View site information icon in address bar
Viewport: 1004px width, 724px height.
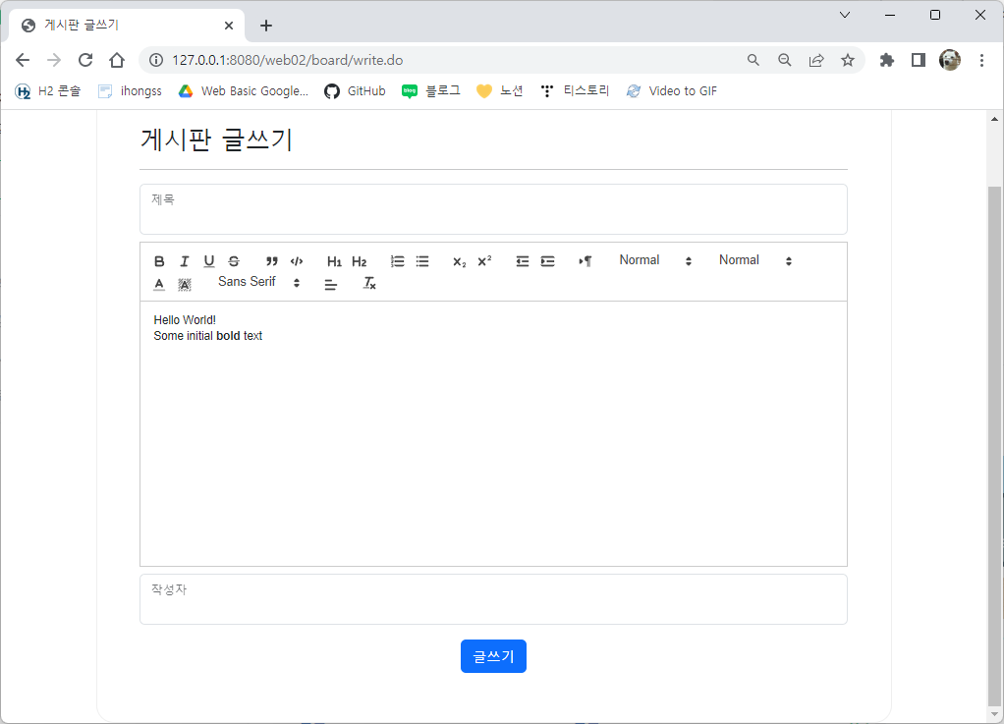coord(156,60)
